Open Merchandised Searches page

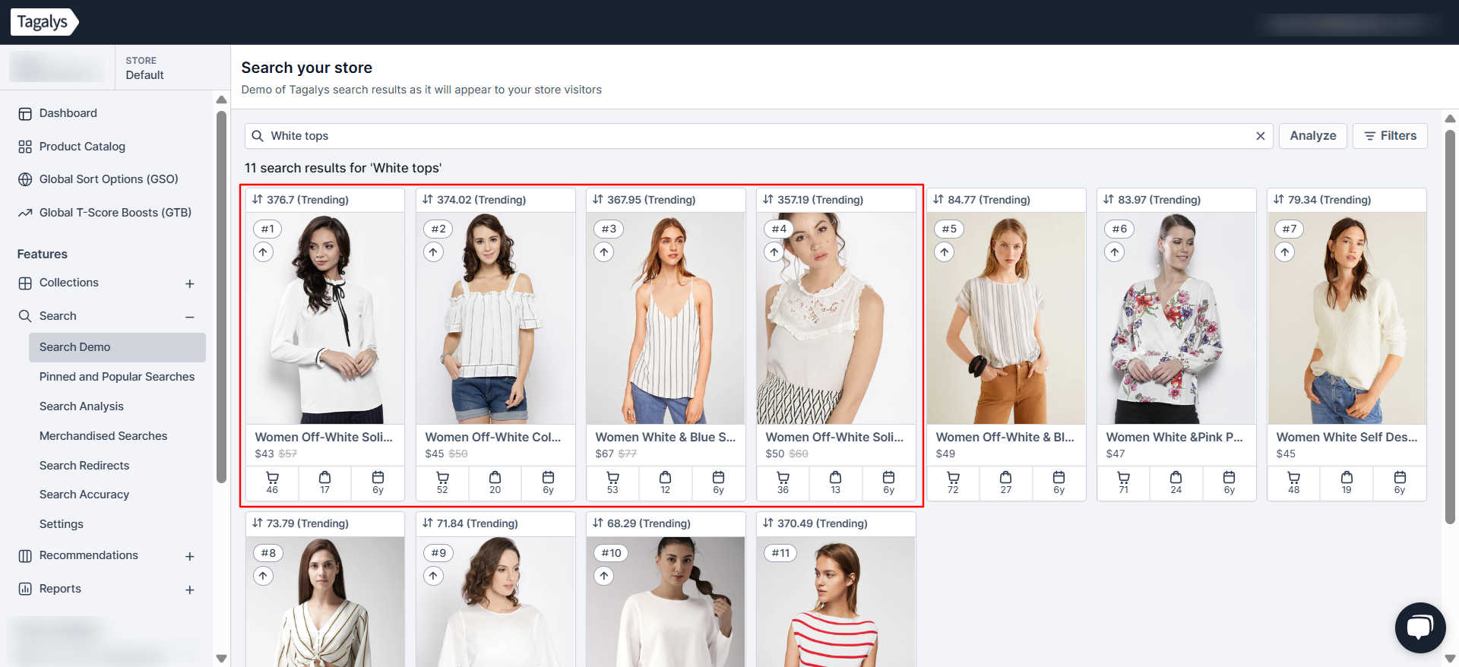click(103, 436)
